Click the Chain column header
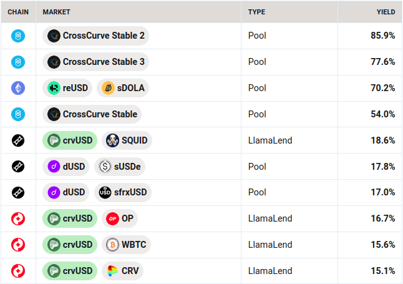This screenshot has height=284, width=403. point(18,12)
